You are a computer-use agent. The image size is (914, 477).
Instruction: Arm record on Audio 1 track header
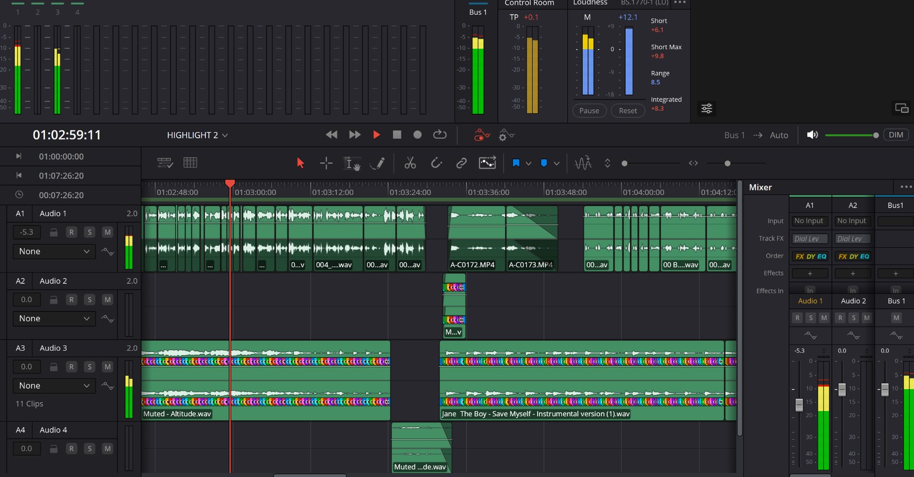71,232
